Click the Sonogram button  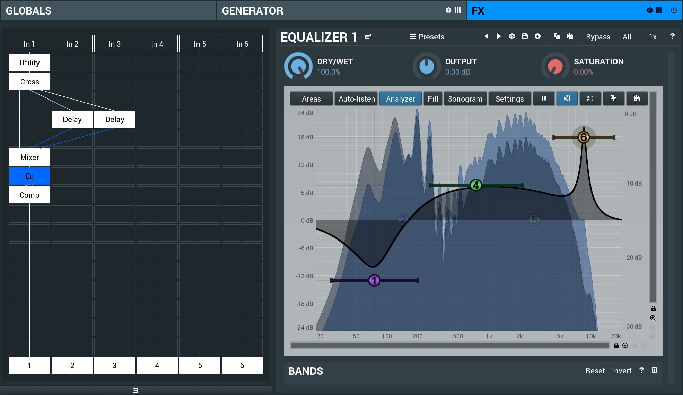pos(465,99)
